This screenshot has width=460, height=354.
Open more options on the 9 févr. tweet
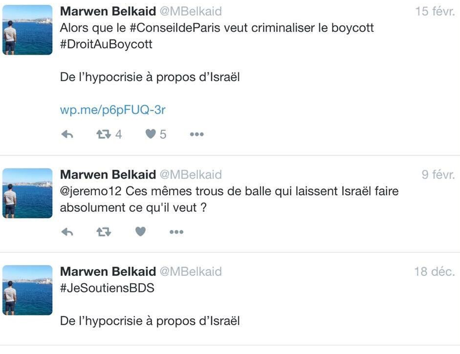(x=176, y=232)
